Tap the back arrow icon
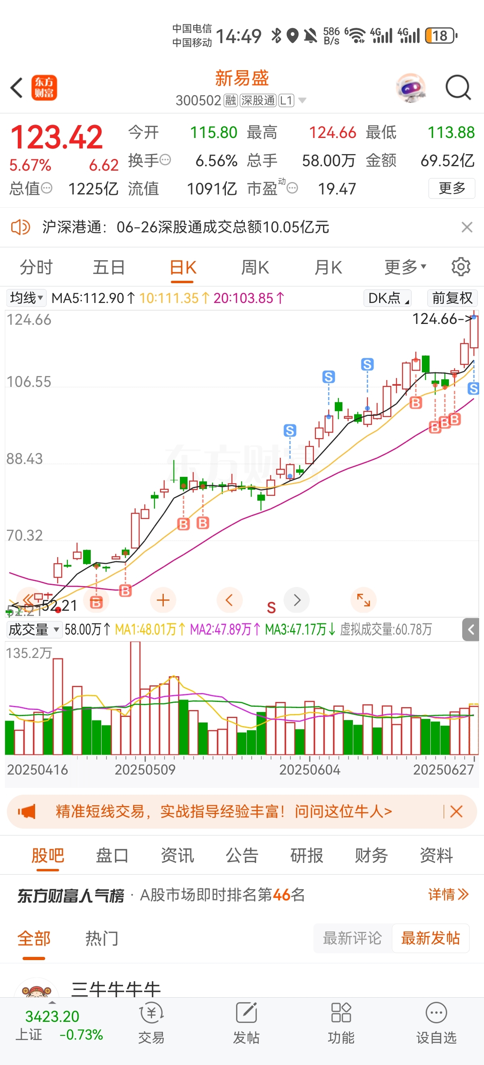The image size is (484, 1065). click(17, 88)
